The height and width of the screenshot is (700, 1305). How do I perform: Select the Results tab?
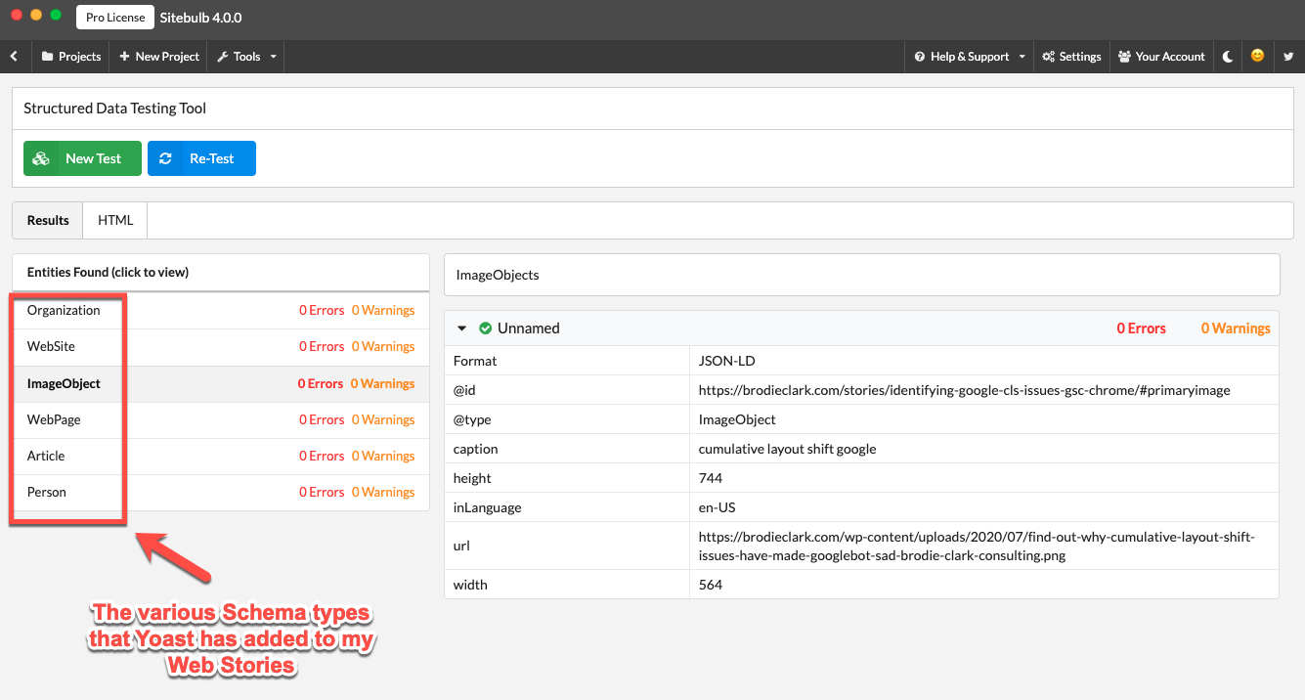click(46, 220)
